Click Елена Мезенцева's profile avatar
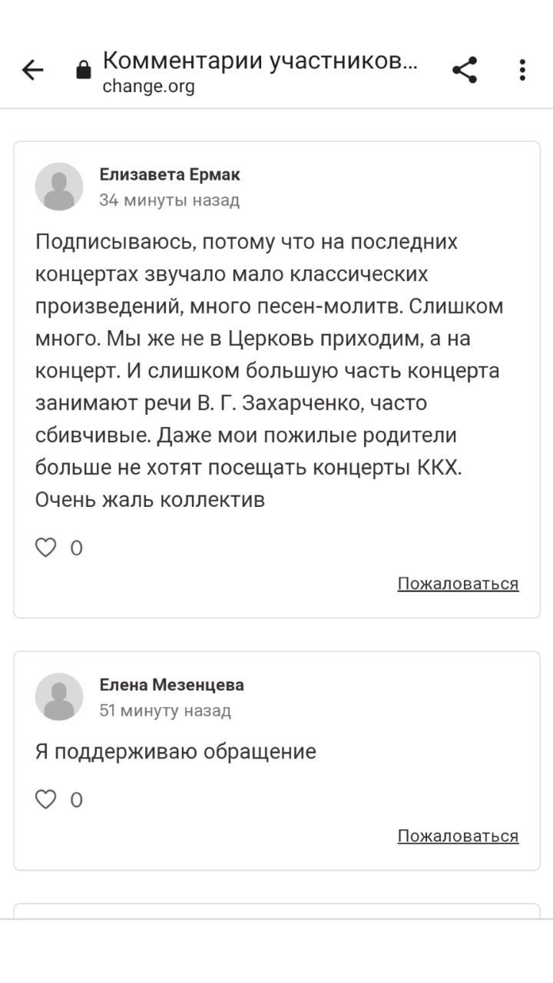The width and height of the screenshot is (553, 983). (x=59, y=697)
